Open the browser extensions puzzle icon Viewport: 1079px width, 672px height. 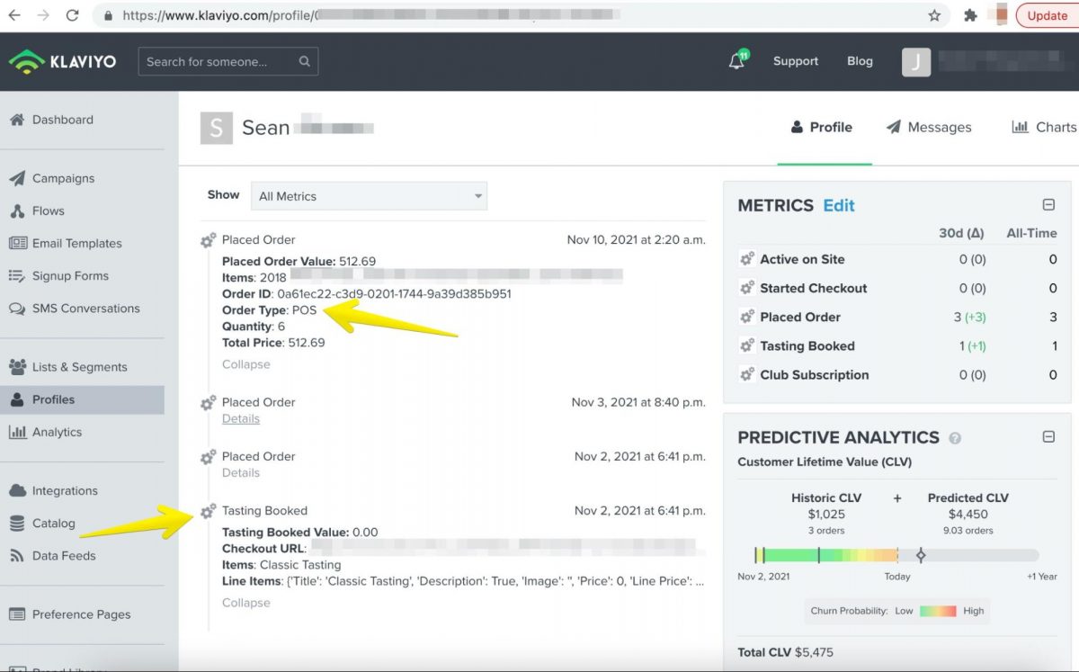click(x=970, y=15)
